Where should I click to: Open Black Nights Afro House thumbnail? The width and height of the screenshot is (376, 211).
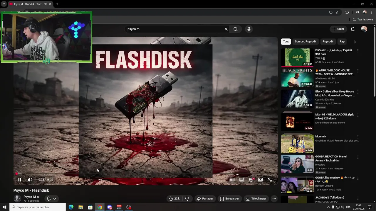coord(297,78)
